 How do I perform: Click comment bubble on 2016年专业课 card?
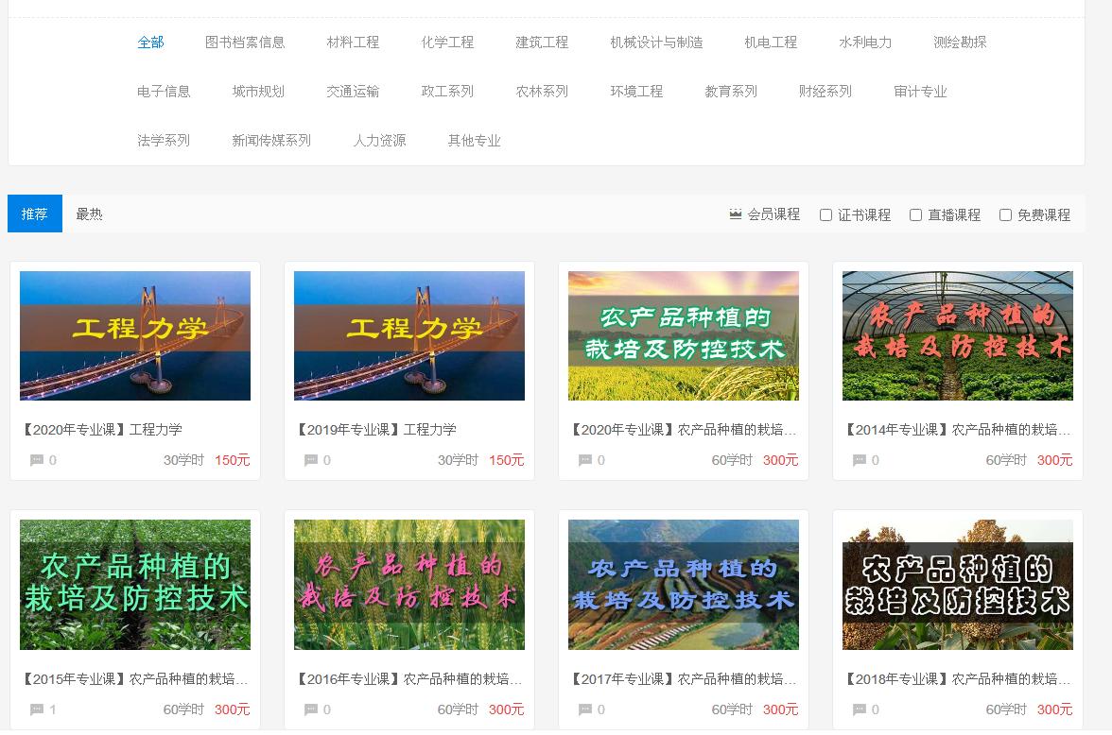point(310,709)
